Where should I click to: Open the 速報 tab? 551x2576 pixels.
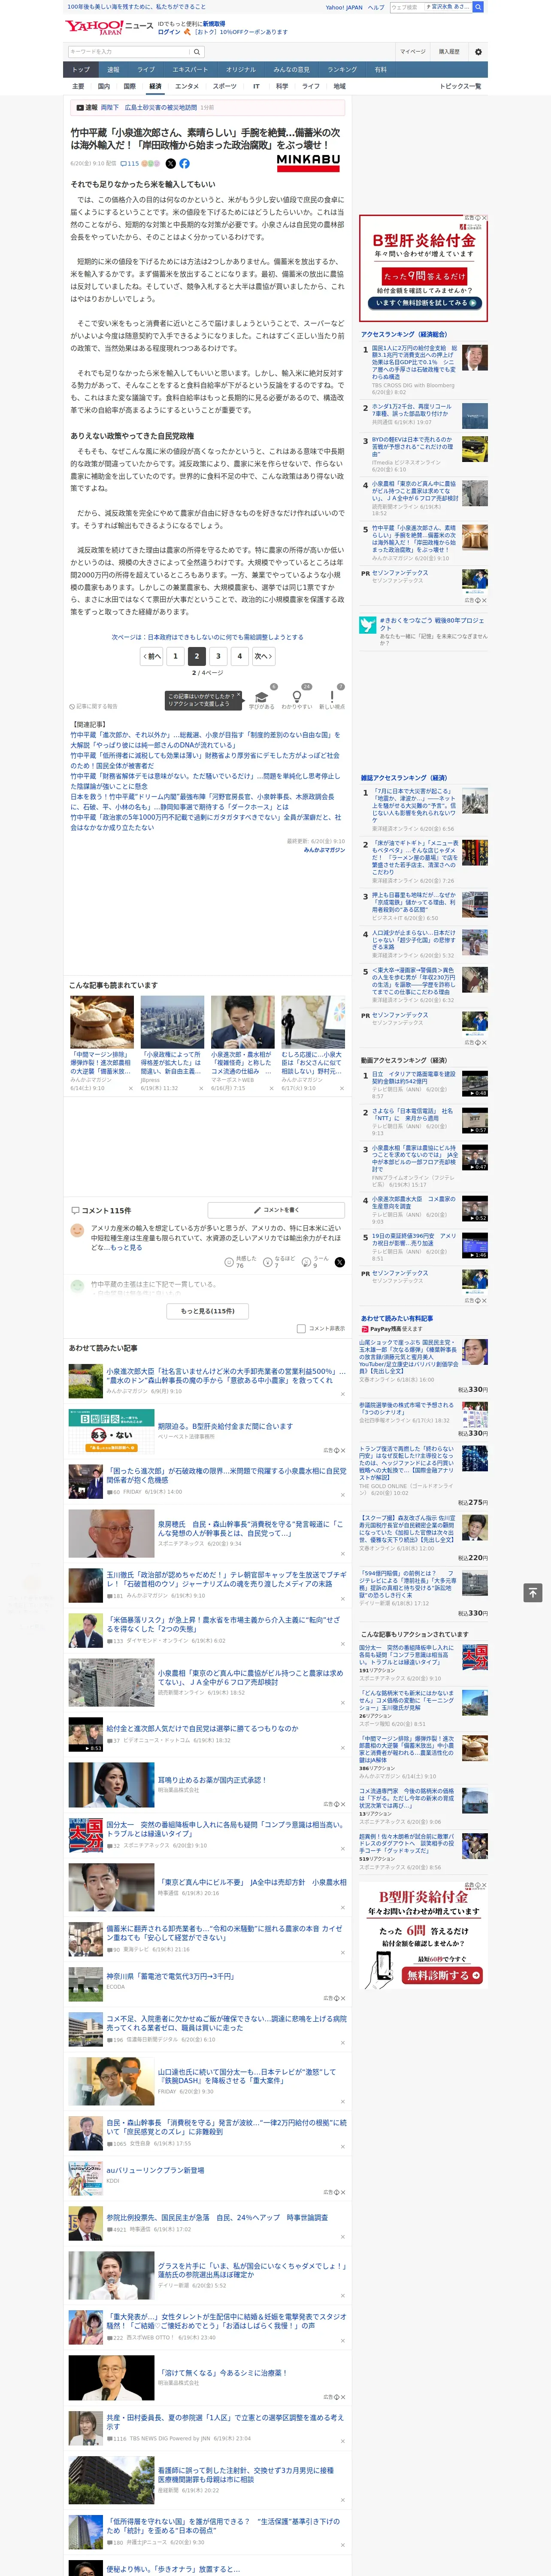point(113,70)
